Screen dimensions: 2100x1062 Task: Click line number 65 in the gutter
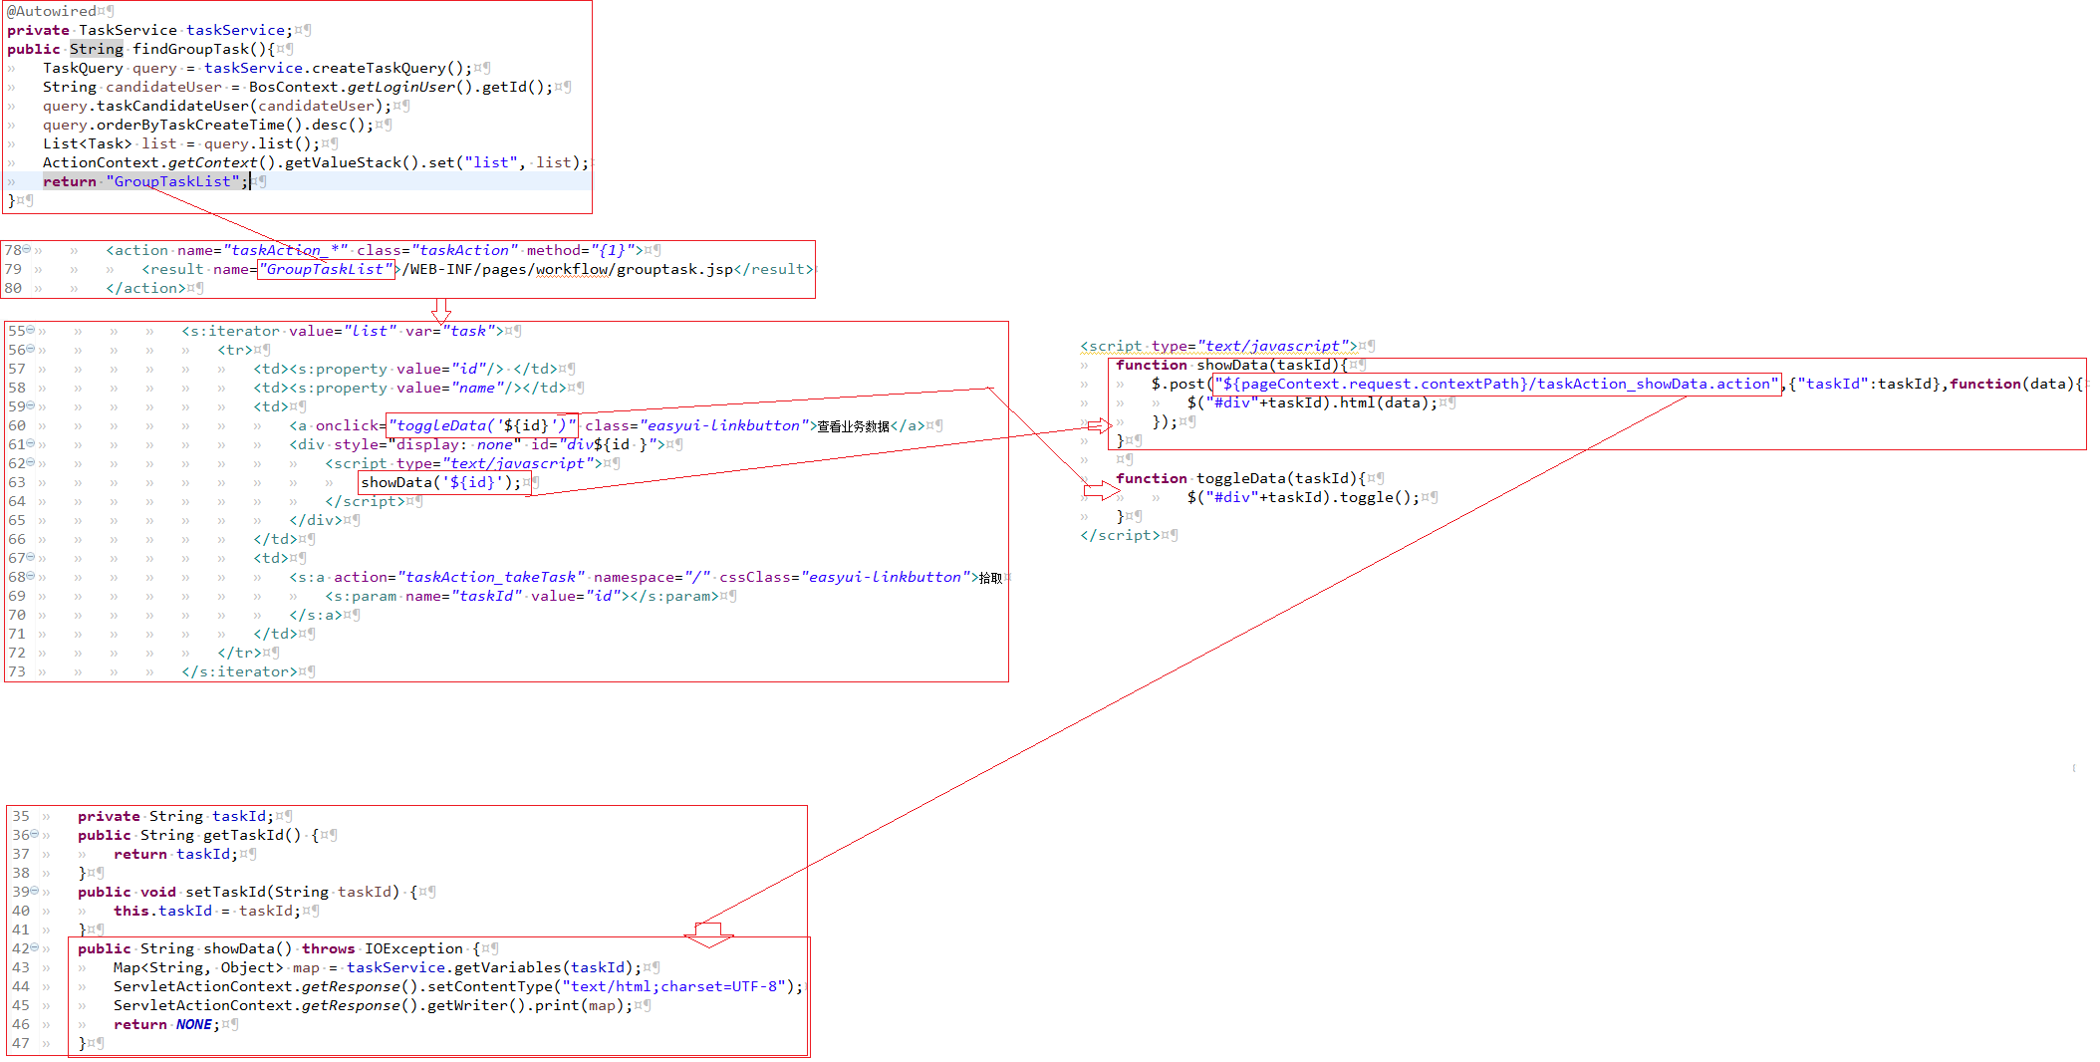tap(17, 520)
